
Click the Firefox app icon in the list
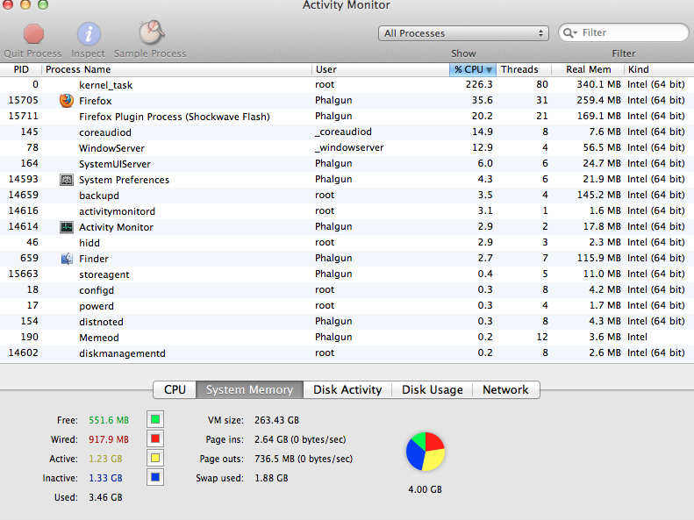point(67,100)
